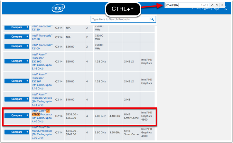The width and height of the screenshot is (233, 143).
Task: Click the '4.40 GHz' turbo frequency cell
Action: point(115,116)
